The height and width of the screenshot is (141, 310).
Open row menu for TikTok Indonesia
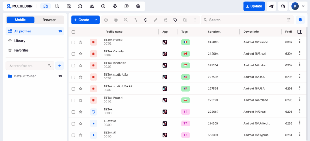click(300, 65)
